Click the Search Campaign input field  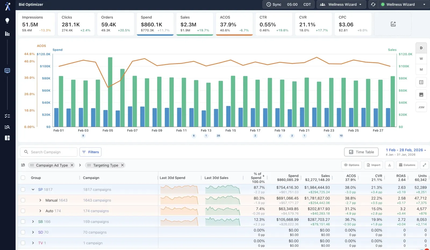point(49,152)
